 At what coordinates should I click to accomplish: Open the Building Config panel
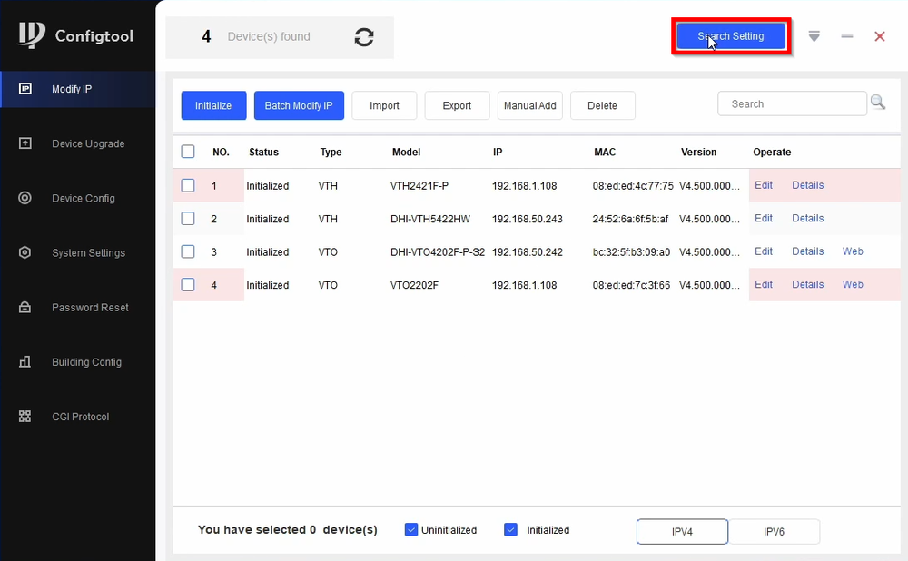78,361
